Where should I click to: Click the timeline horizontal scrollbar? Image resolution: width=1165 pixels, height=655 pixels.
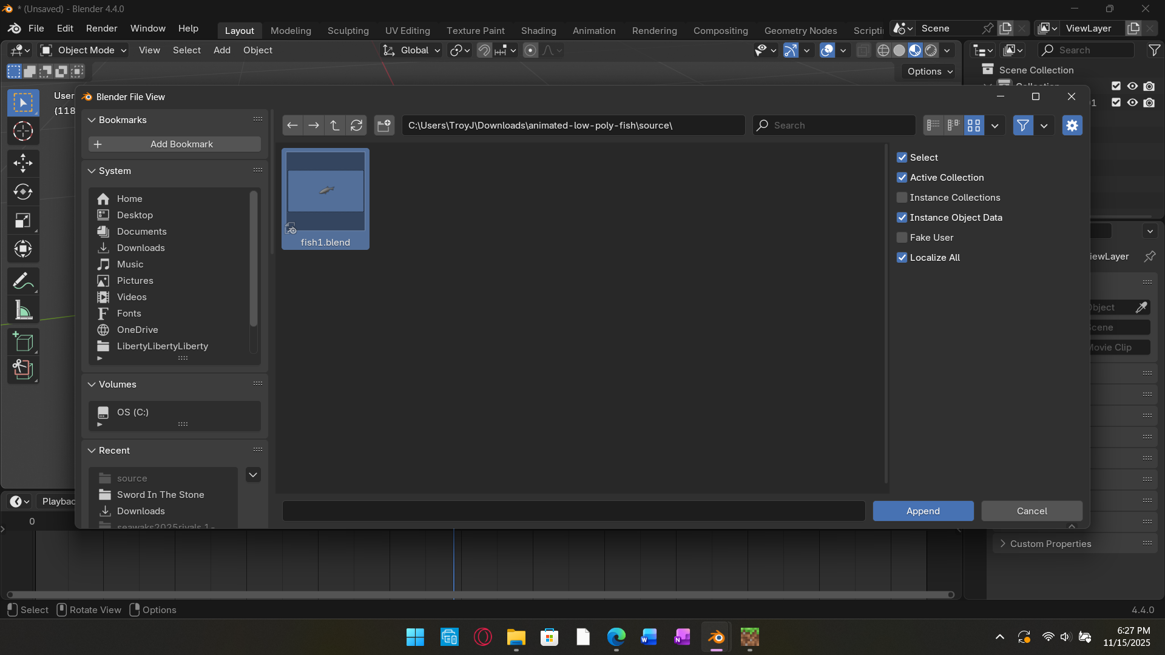click(x=481, y=595)
